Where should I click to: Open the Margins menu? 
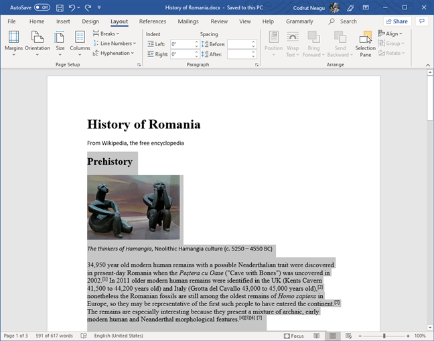(13, 43)
